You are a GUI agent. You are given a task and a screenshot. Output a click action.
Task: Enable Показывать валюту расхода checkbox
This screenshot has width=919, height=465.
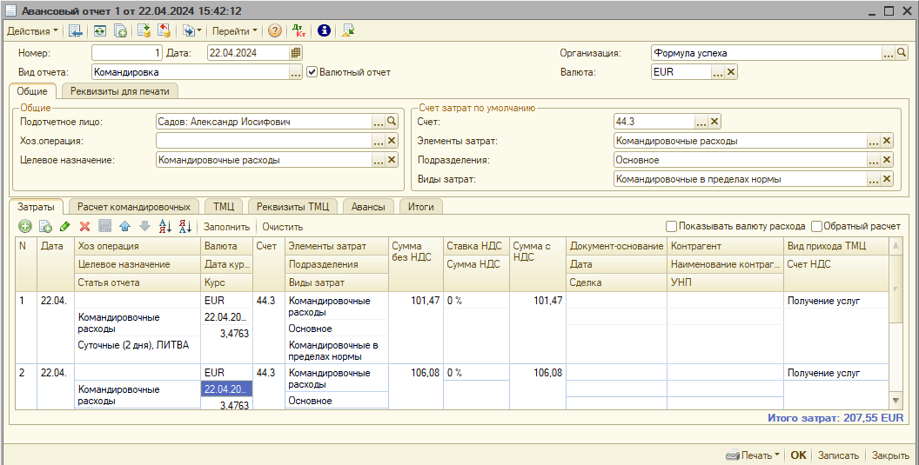(x=671, y=226)
